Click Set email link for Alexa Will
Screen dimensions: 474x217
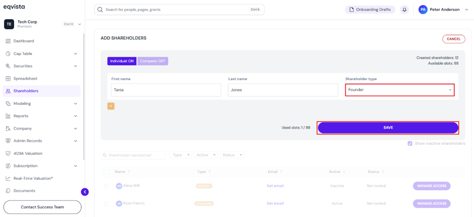click(275, 186)
